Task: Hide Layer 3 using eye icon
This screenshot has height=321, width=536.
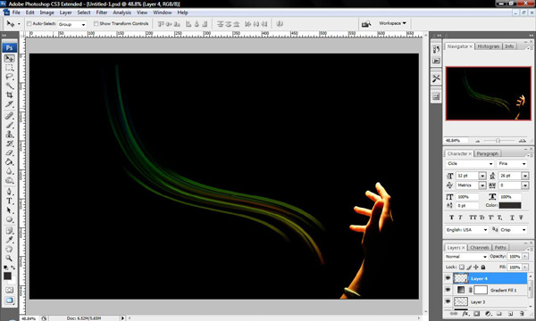Action: [448, 301]
